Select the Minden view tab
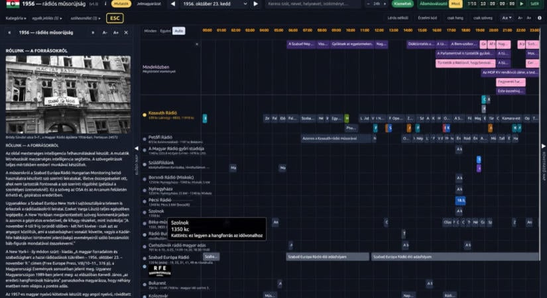Image resolution: width=547 pixels, height=298 pixels. [151, 30]
